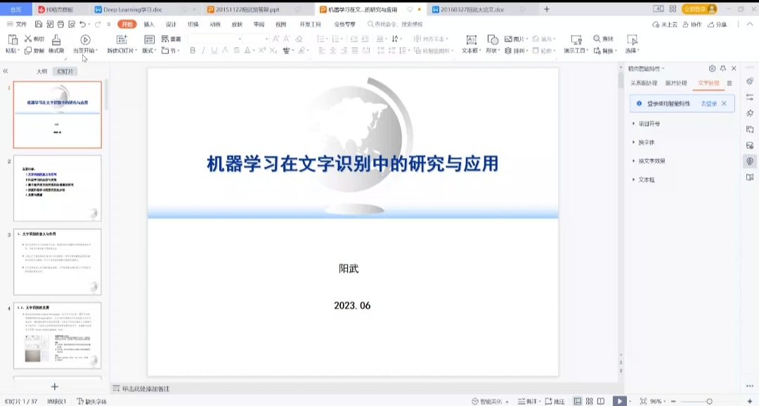The height and width of the screenshot is (406, 759).
Task: Click the zoom slider in status bar
Action: (708, 401)
